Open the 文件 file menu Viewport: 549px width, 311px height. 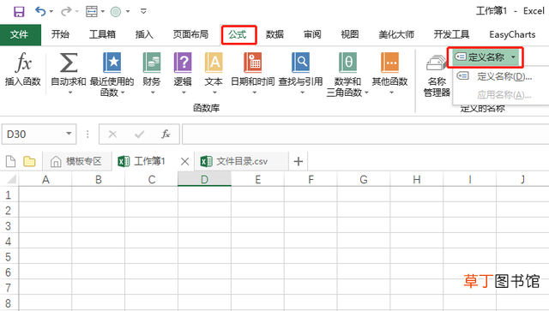(x=21, y=34)
